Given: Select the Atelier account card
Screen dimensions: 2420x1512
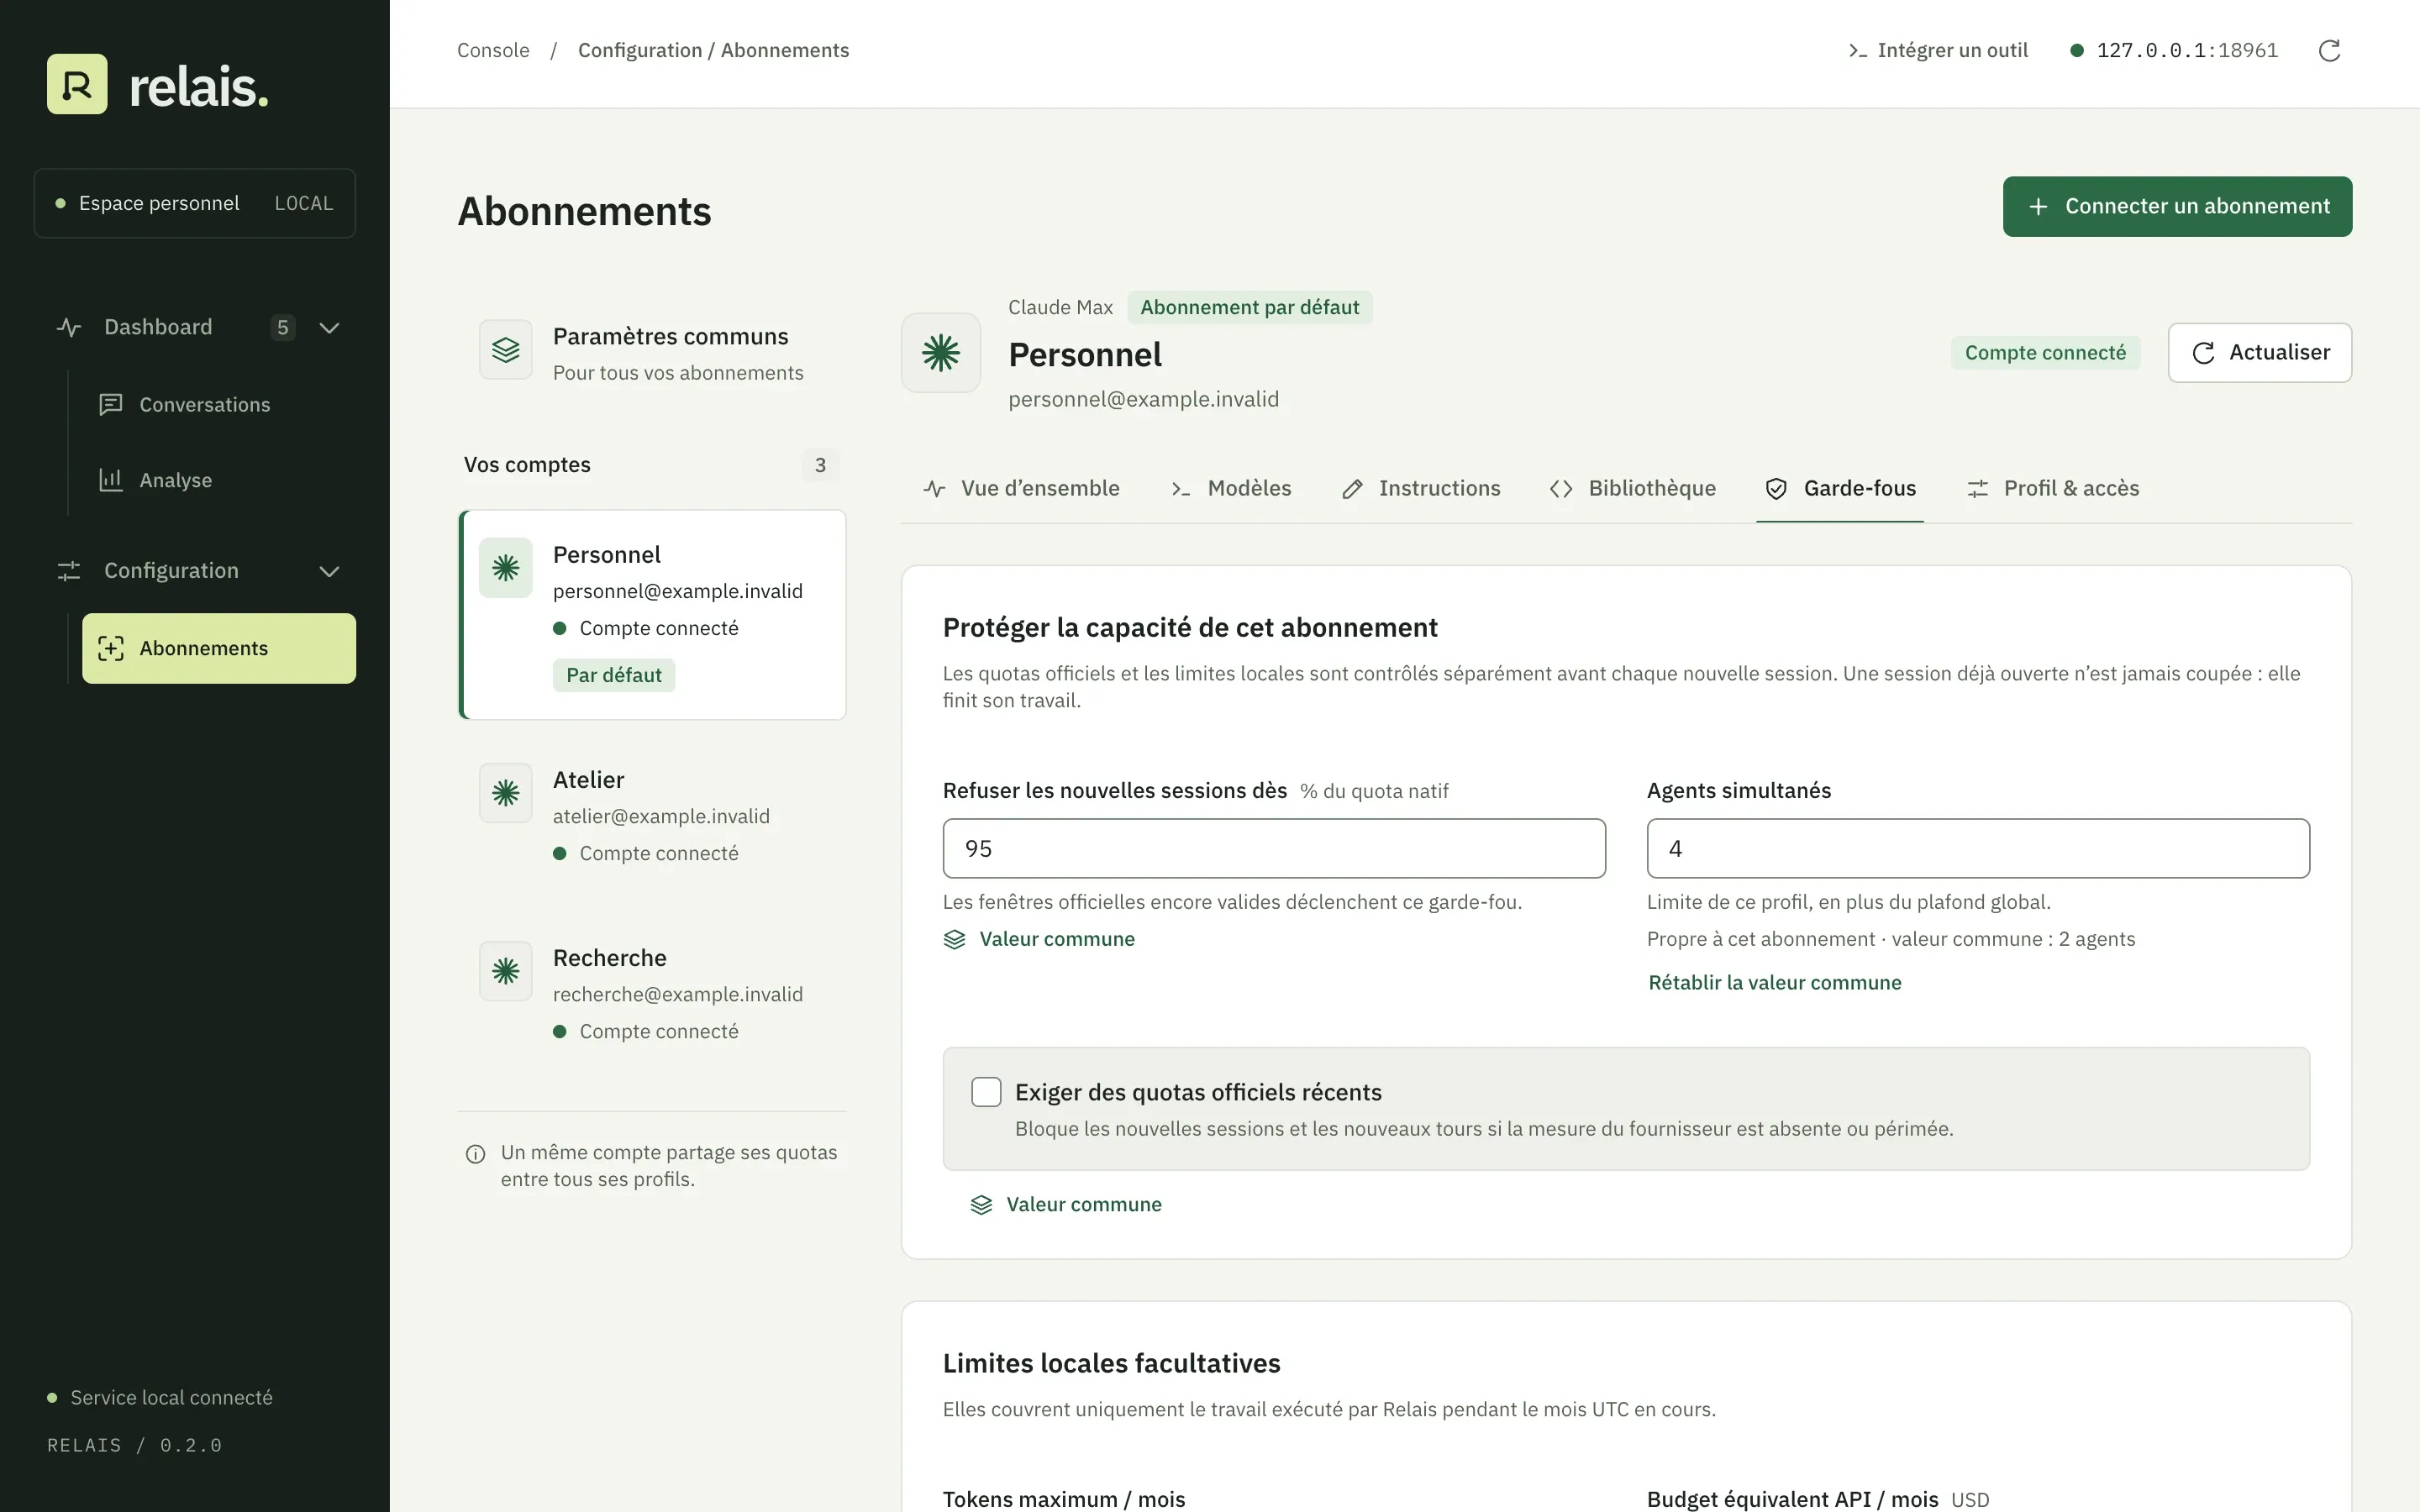Looking at the screenshot, I should point(652,816).
